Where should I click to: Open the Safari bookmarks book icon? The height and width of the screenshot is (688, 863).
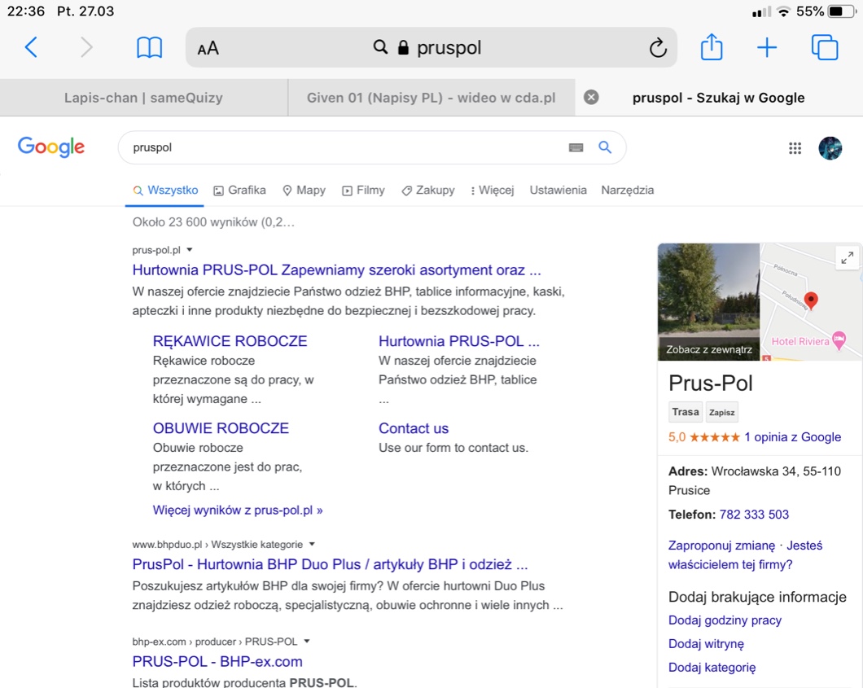coord(149,48)
